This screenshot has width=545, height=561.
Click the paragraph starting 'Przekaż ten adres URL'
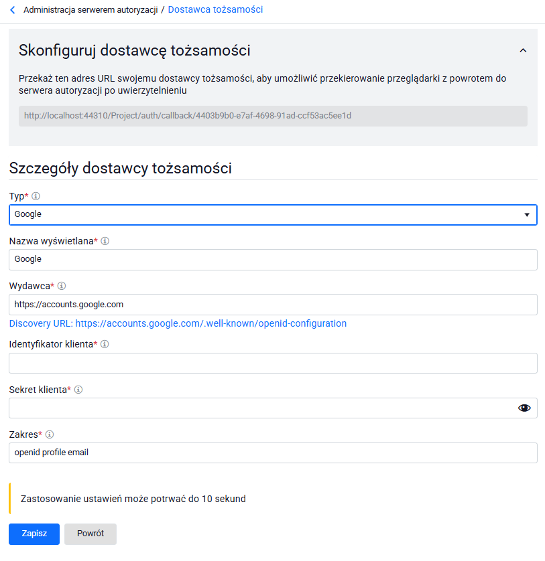coord(262,84)
